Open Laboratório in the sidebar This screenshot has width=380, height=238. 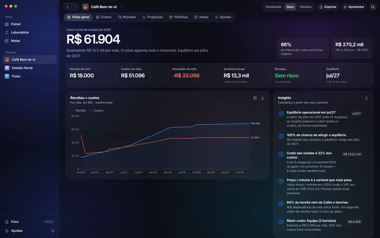click(29, 32)
